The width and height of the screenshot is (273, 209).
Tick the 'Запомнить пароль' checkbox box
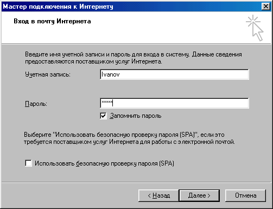(x=103, y=116)
